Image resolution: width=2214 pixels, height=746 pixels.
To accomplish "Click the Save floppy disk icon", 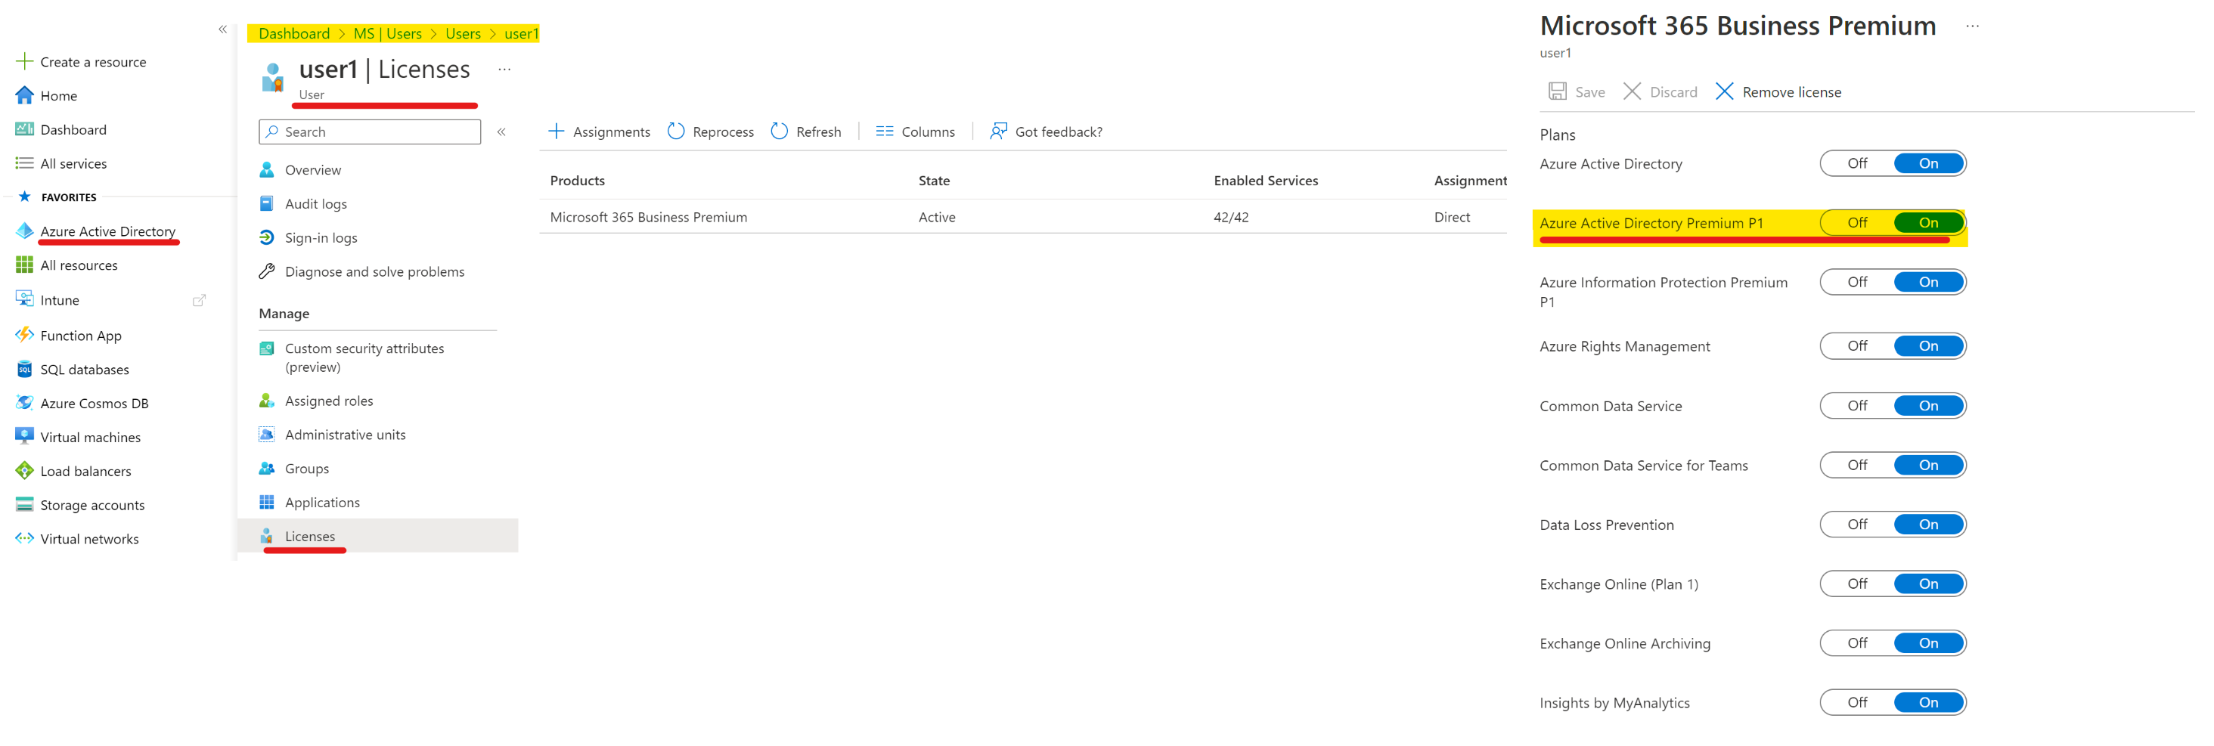I will pyautogui.click(x=1556, y=91).
